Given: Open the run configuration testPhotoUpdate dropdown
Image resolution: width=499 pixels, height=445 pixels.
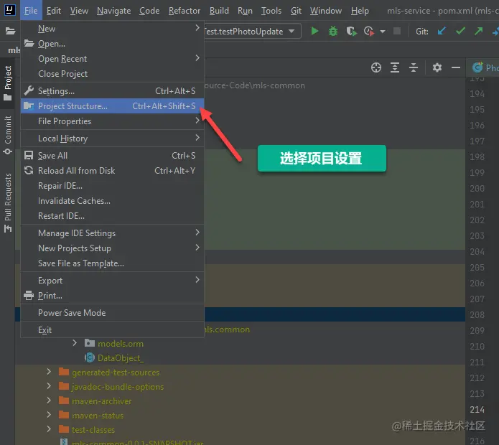Looking at the screenshot, I should coord(252,32).
